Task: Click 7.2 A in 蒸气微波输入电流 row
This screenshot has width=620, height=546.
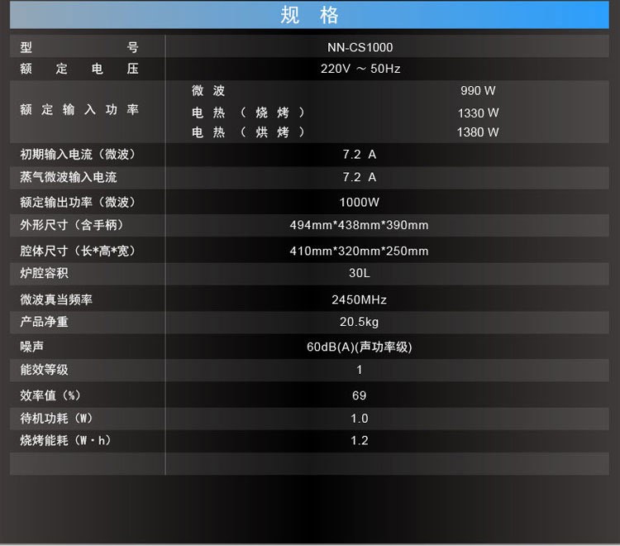Action: [360, 177]
